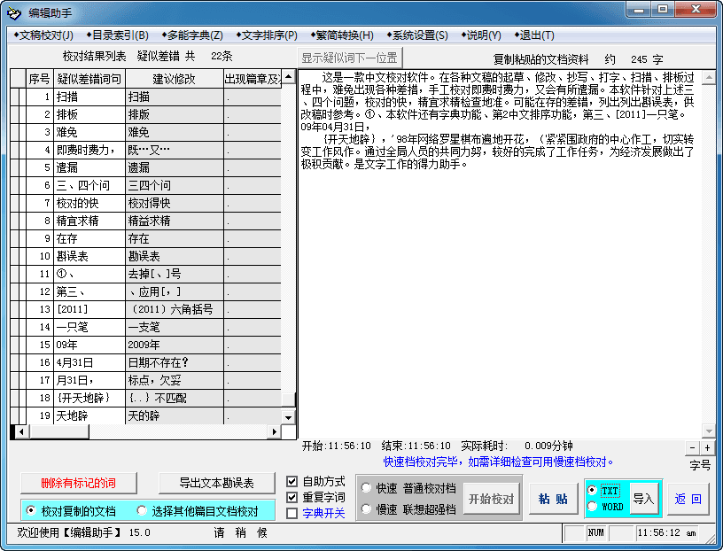Viewport: 723px width, 551px height.
Task: Open the 繁简转换(H) menu
Action: tap(342, 35)
